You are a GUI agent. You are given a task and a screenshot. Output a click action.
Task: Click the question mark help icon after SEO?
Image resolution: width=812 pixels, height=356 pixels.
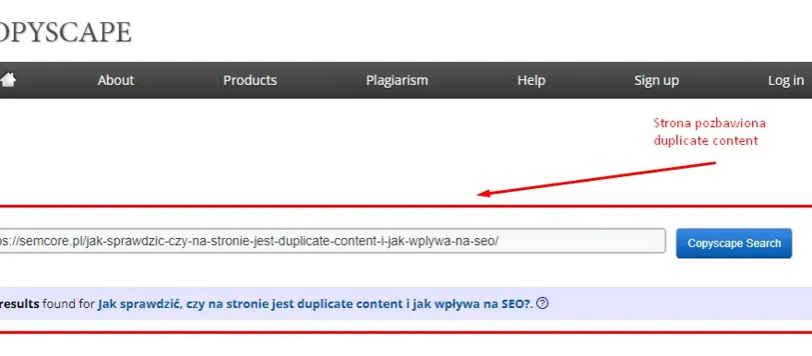click(543, 303)
